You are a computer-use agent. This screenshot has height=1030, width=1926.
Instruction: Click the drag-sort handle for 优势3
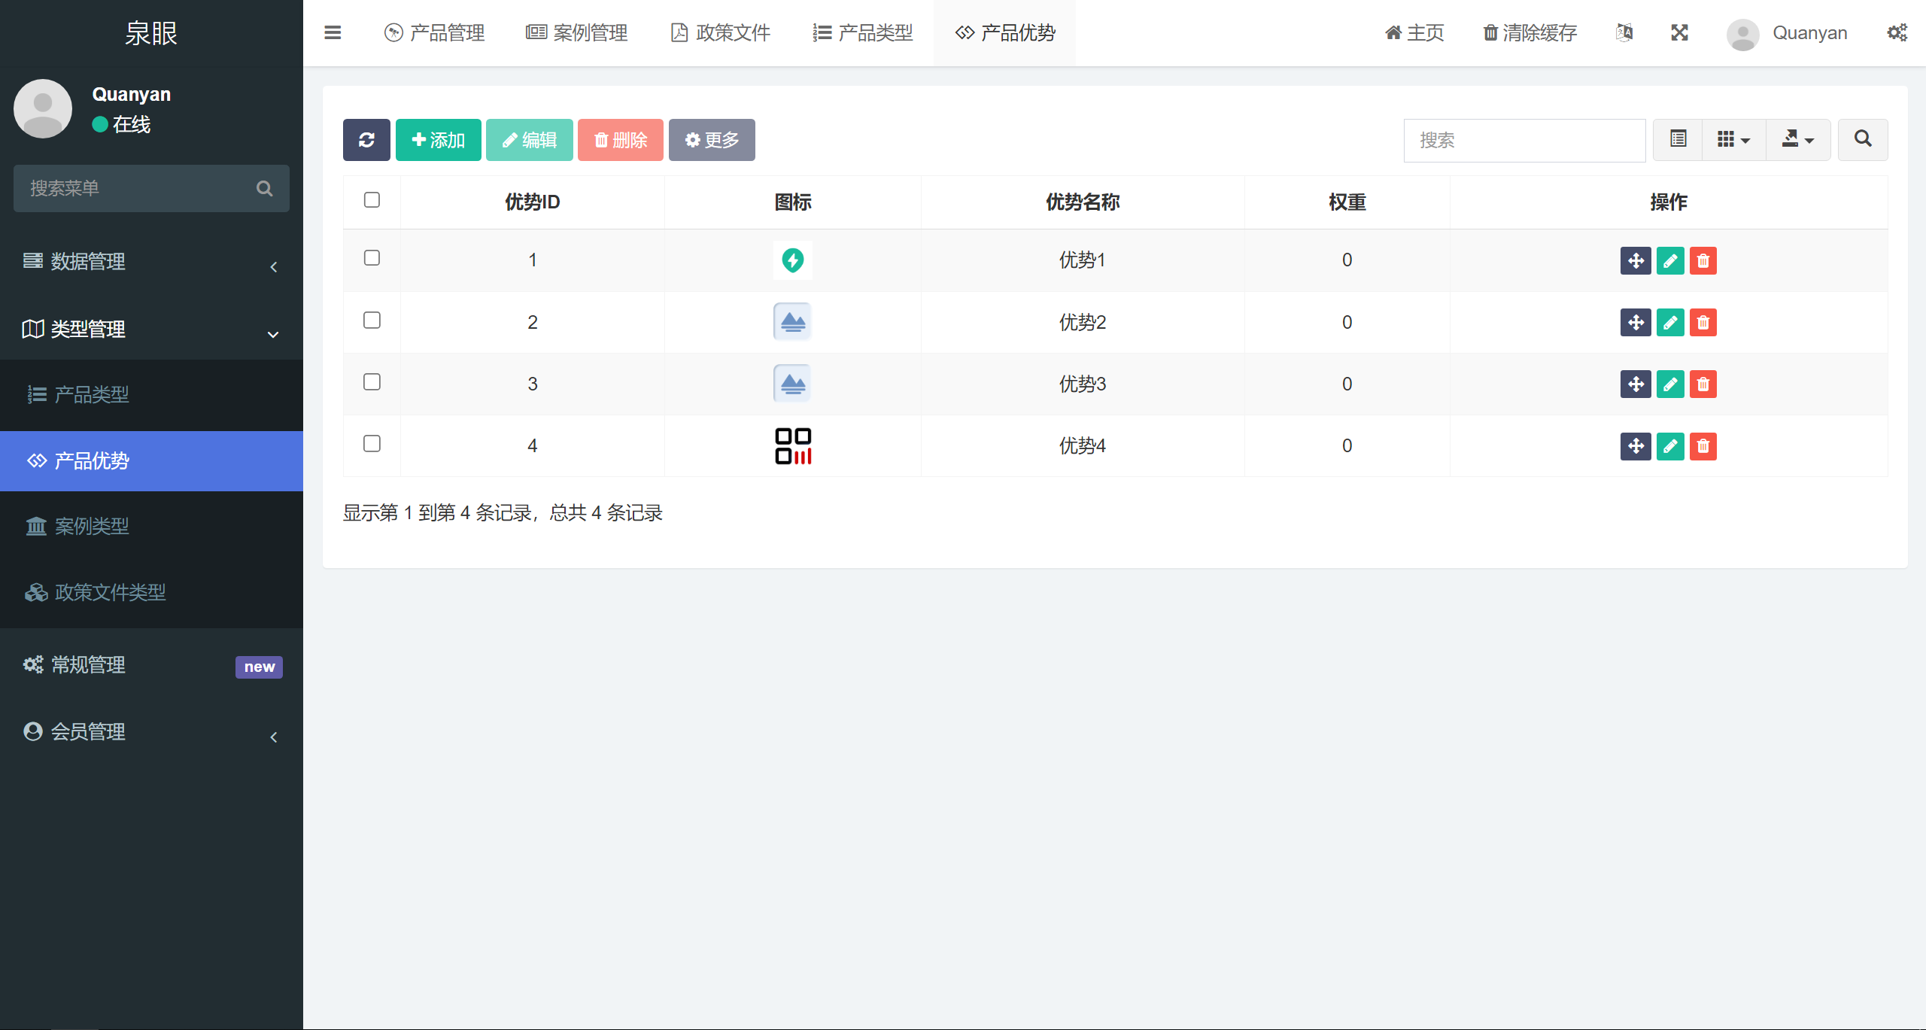1636,384
